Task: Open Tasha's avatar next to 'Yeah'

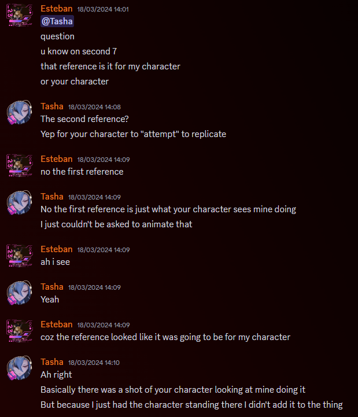Action: click(x=20, y=293)
